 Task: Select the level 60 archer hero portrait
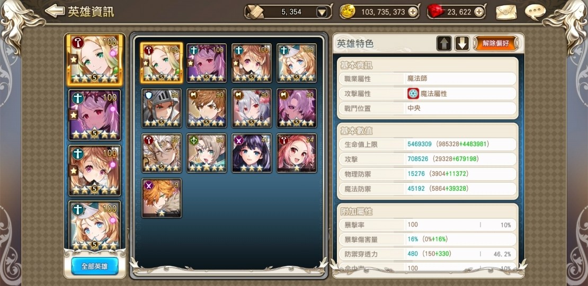point(207,153)
